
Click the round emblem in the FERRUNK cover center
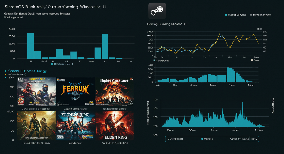tap(75, 96)
